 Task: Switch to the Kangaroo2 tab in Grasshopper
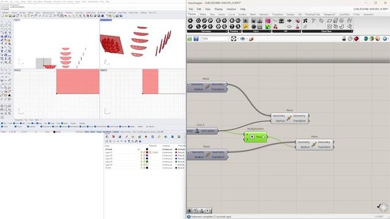click(x=329, y=15)
